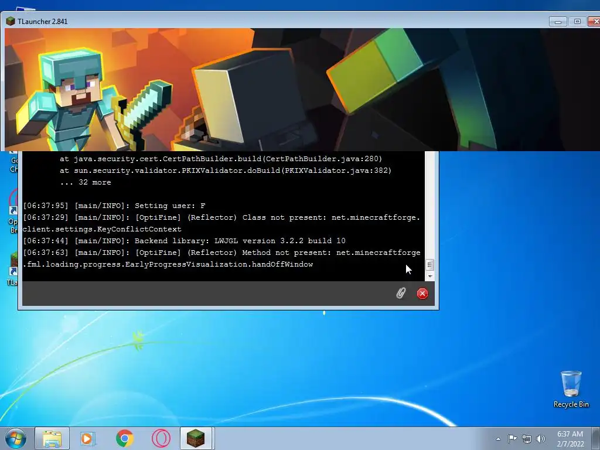Open Windows Explorer from the taskbar
The width and height of the screenshot is (600, 450).
(x=52, y=438)
